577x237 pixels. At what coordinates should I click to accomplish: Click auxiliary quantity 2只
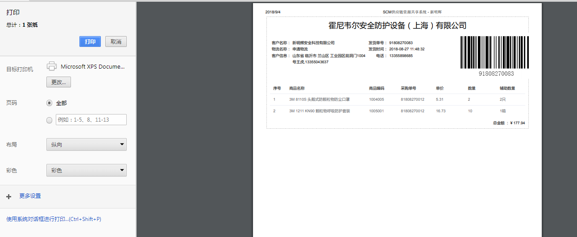coord(502,99)
